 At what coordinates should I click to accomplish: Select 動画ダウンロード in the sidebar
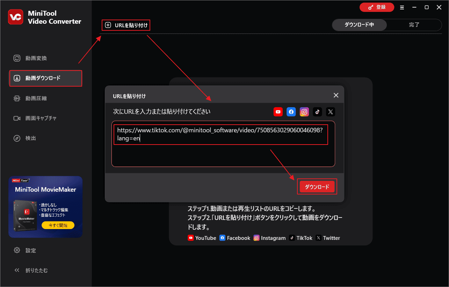46,78
